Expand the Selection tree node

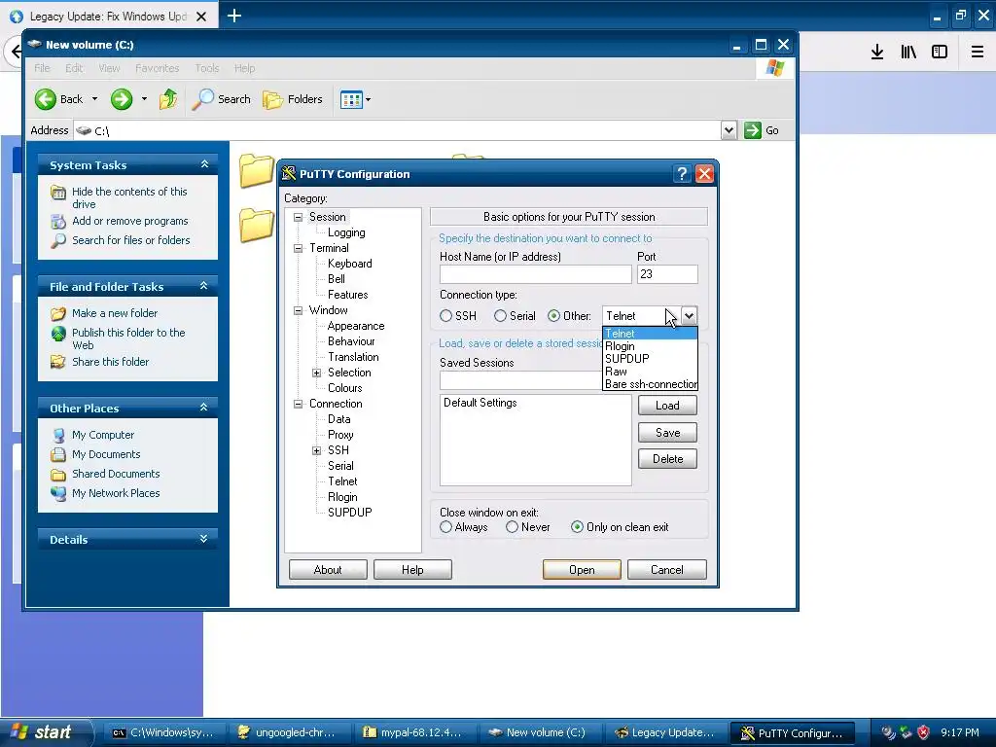click(x=316, y=373)
